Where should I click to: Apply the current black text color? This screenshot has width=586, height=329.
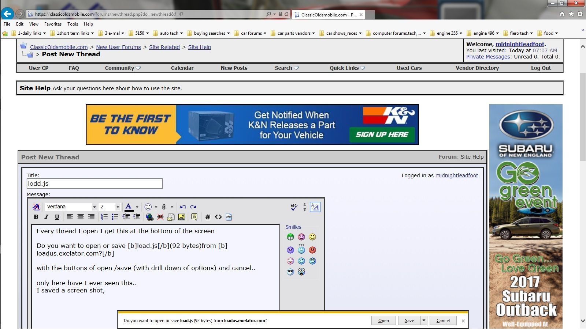129,207
